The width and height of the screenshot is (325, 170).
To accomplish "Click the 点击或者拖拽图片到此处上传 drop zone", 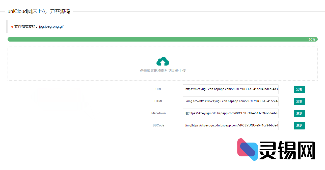I will [162, 63].
